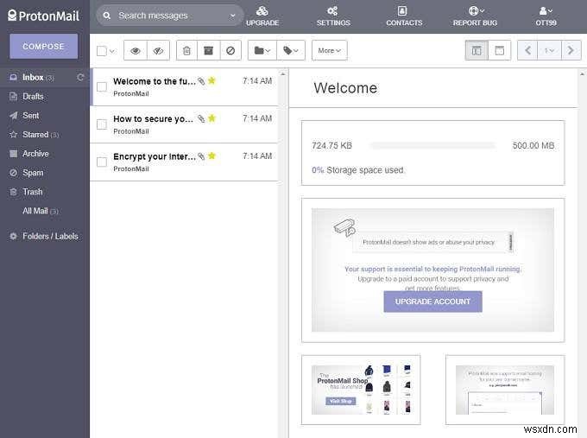Select checkbox for 'Encrypt your Inter...' email

pos(102,162)
